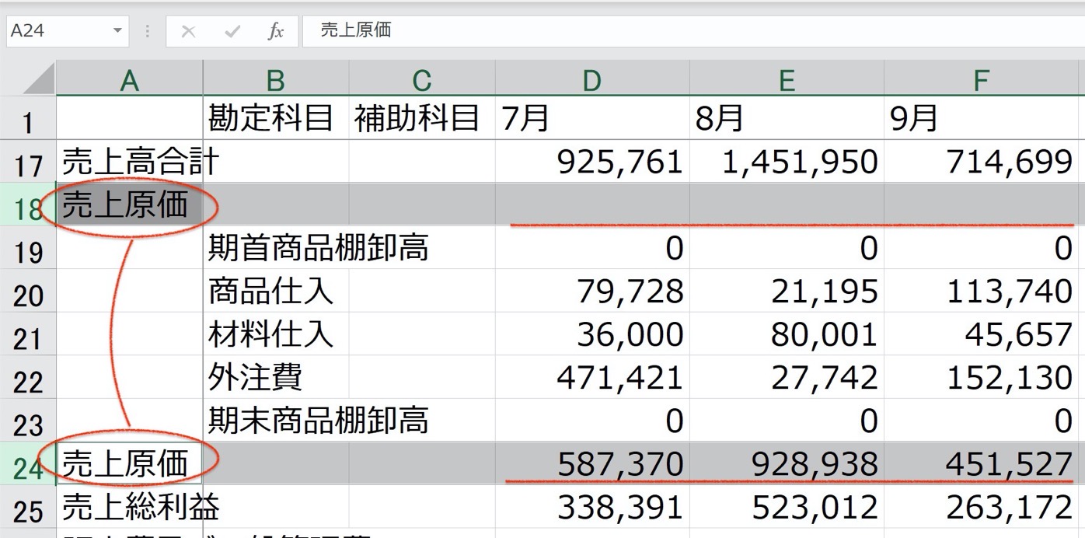Click the enter checkmark formula bar icon
Viewport: 1085px width, 538px height.
point(232,32)
